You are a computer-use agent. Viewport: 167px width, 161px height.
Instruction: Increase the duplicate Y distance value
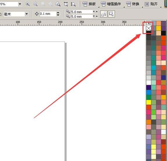[97, 16]
